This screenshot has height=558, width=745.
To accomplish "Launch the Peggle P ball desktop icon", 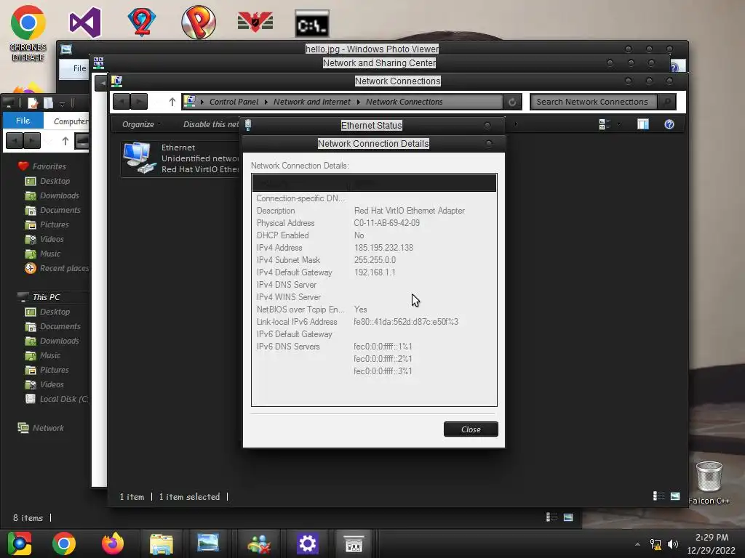I will (199, 22).
